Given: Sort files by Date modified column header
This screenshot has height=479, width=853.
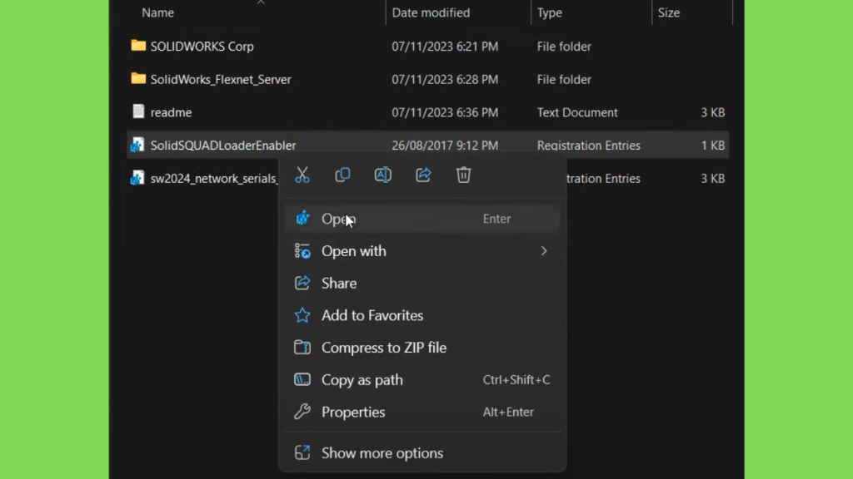Looking at the screenshot, I should point(431,12).
